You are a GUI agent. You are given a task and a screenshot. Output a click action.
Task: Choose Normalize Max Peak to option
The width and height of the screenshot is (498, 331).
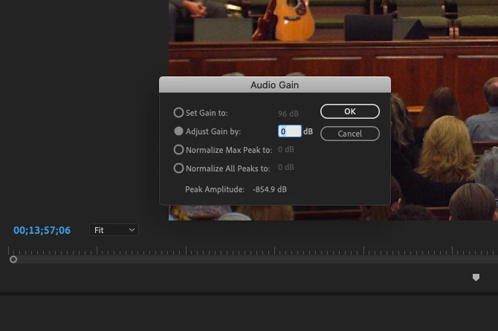pyautogui.click(x=178, y=150)
